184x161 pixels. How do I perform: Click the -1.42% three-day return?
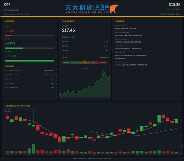click(x=10, y=31)
